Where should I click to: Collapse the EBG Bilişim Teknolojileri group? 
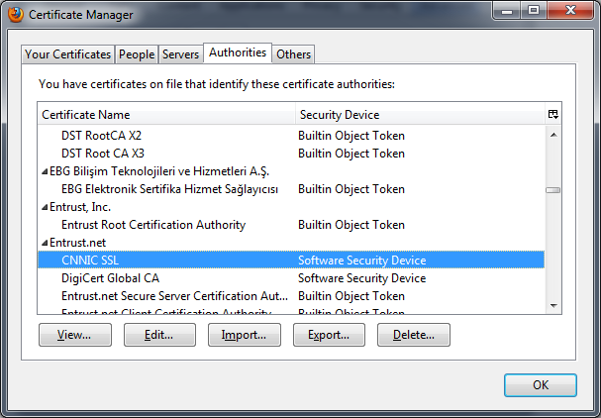[x=45, y=171]
